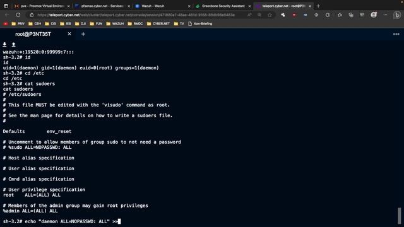Click the Grammarly-style G refresh icon
404x227 pixels.
coord(328,15)
